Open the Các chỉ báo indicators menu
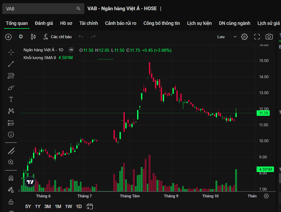281x212 pixels. [x=57, y=37]
